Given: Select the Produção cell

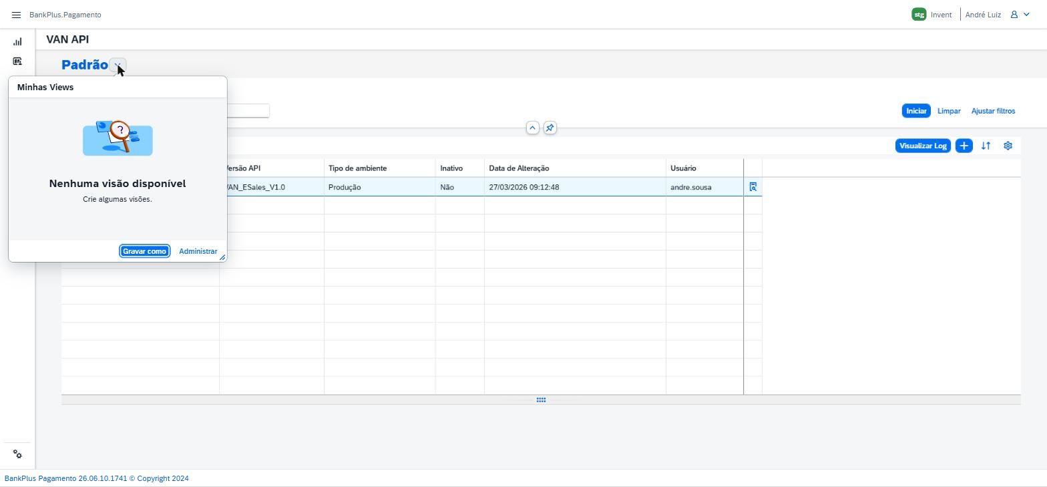Looking at the screenshot, I should click(380, 187).
